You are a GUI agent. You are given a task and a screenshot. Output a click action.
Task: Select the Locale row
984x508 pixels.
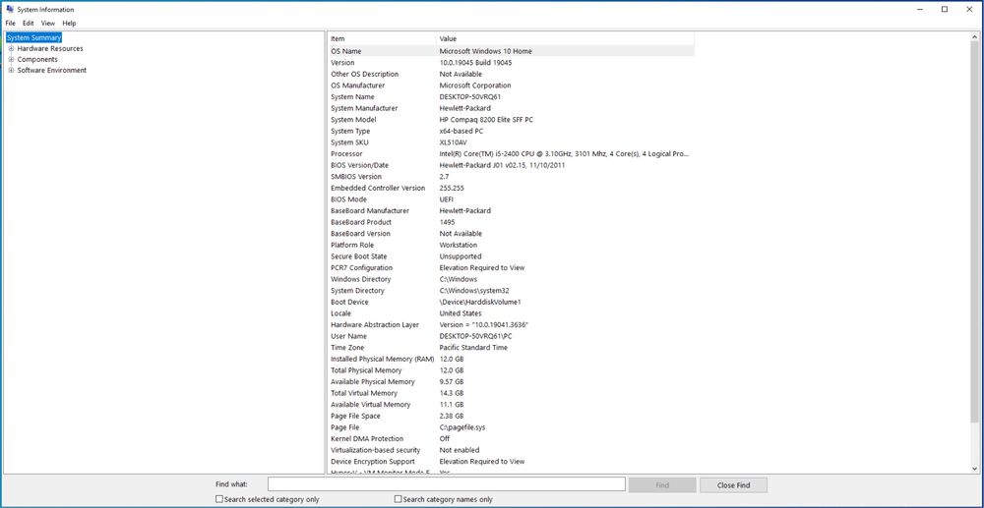coord(511,313)
